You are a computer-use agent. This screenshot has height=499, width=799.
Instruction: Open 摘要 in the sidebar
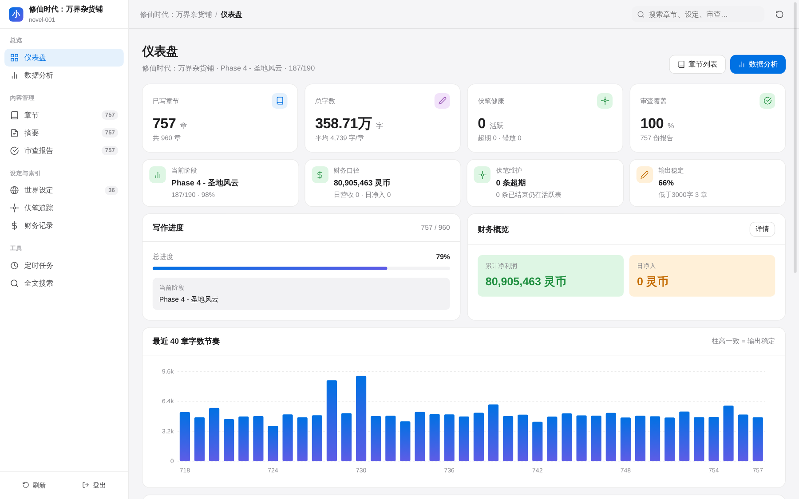pyautogui.click(x=64, y=133)
